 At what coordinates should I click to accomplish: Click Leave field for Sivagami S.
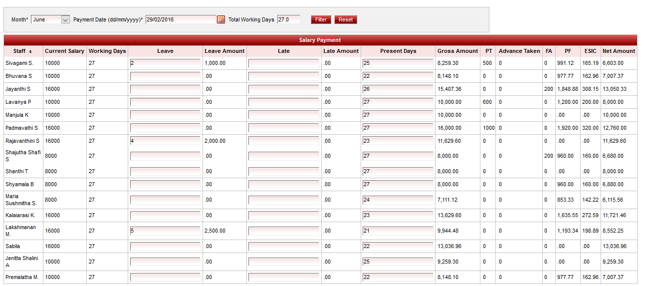(x=165, y=63)
